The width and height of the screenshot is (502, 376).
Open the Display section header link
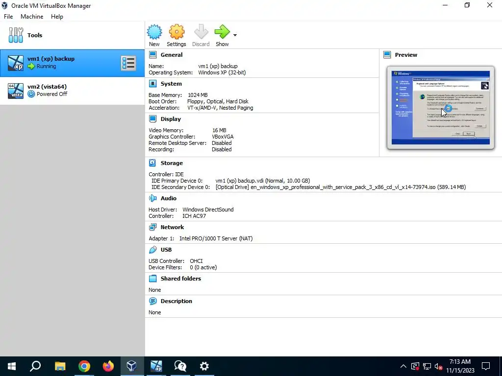click(x=171, y=119)
